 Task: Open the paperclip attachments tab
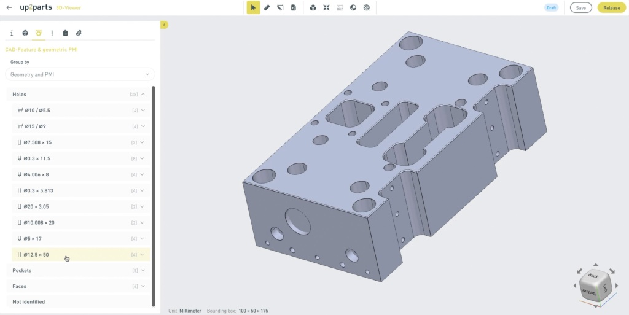coord(79,33)
